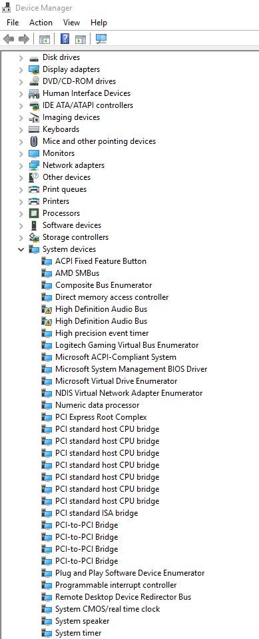The width and height of the screenshot is (259, 639).
Task: Click the Software devices icon
Action: pyautogui.click(x=34, y=225)
